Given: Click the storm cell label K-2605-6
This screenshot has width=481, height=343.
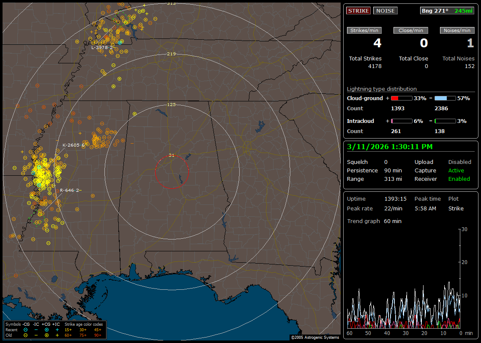Looking at the screenshot, I should point(74,145).
